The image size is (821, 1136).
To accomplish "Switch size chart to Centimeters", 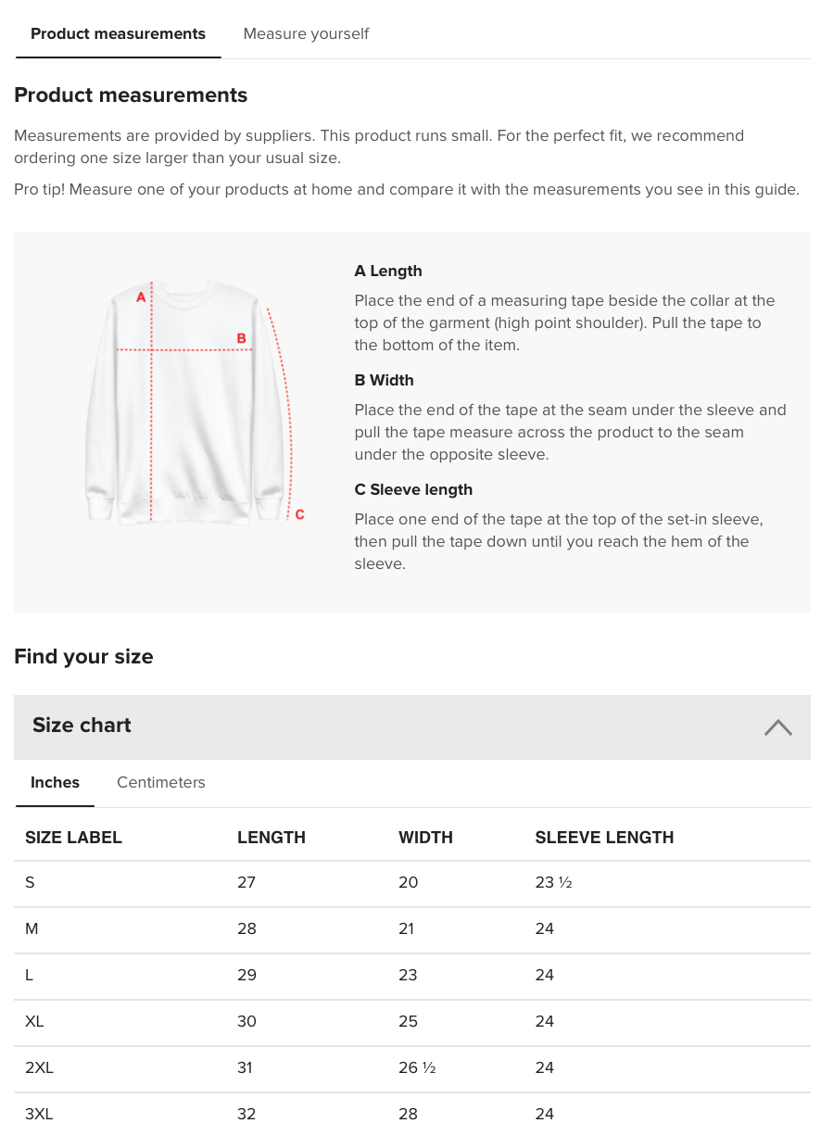I will (160, 783).
